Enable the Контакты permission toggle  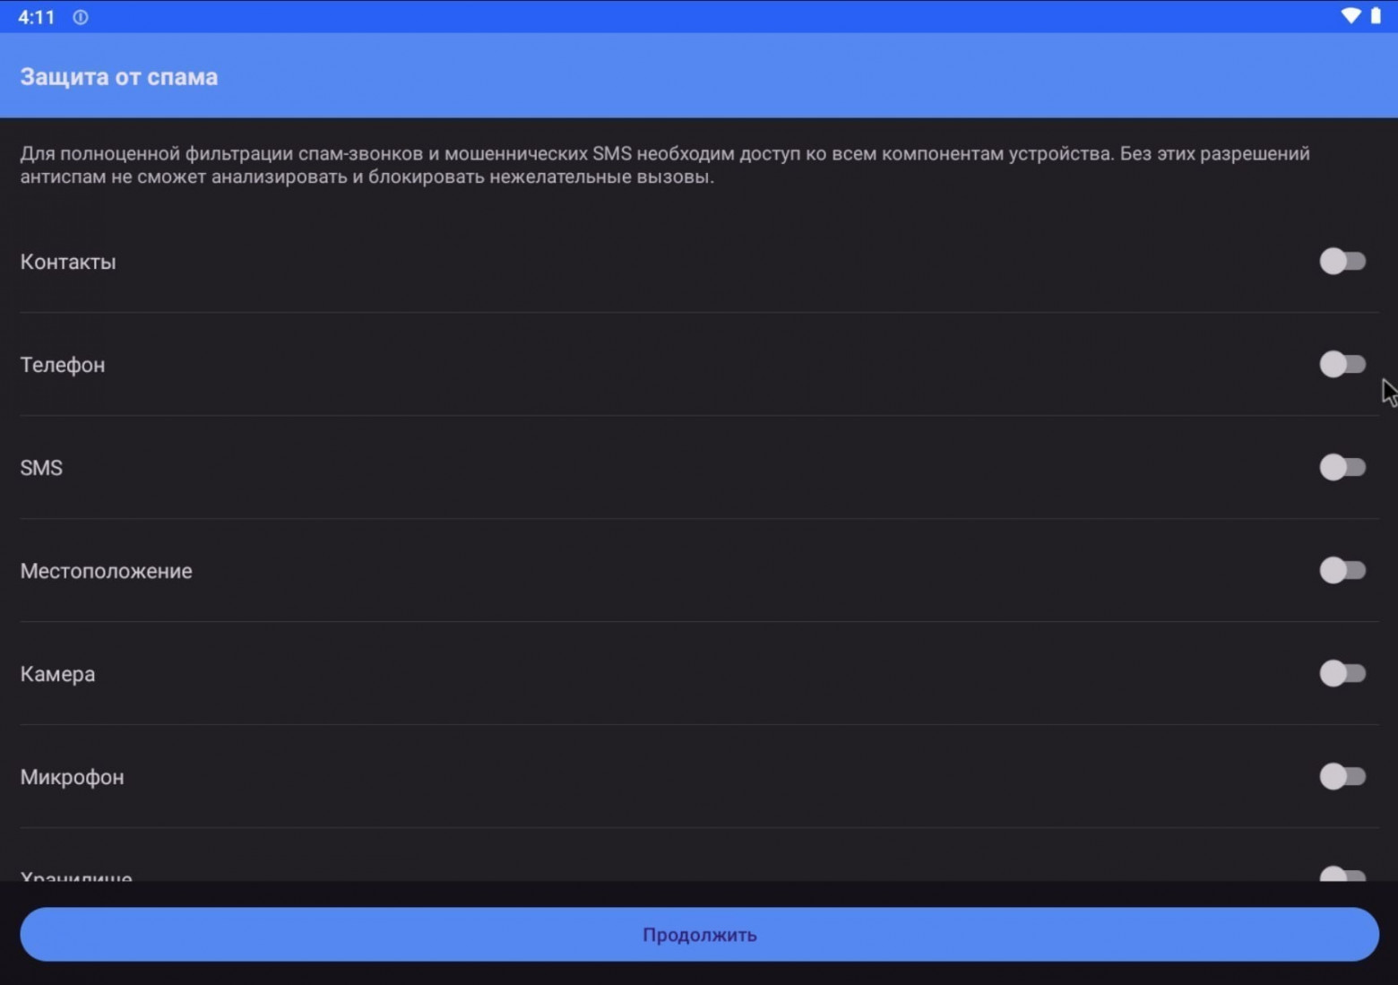click(x=1342, y=262)
